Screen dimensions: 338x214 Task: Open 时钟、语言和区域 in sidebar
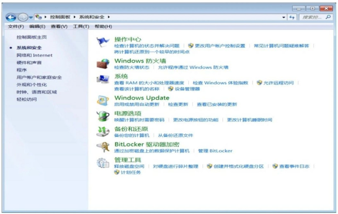pyautogui.click(x=37, y=92)
